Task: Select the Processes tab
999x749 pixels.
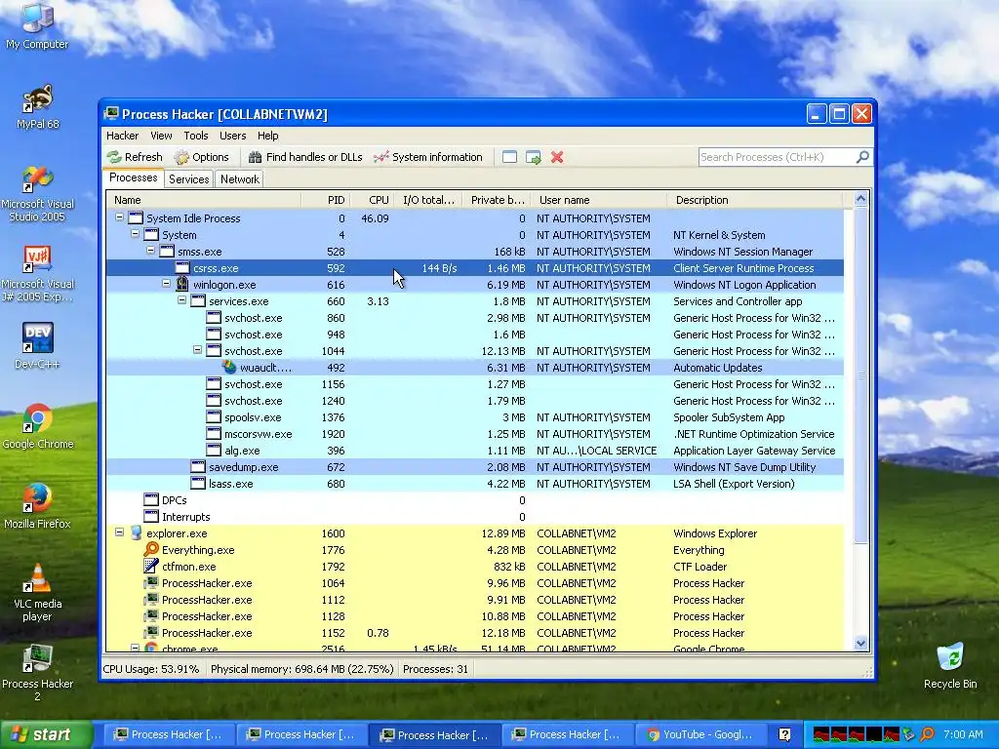Action: (x=133, y=177)
